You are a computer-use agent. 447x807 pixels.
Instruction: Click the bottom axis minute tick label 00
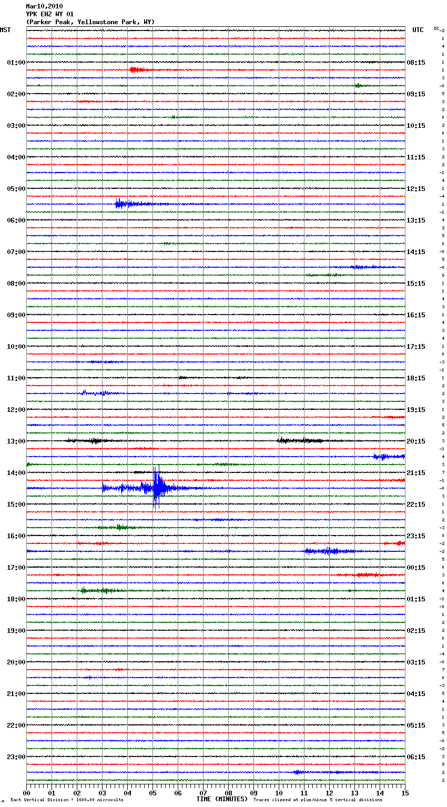pos(26,793)
